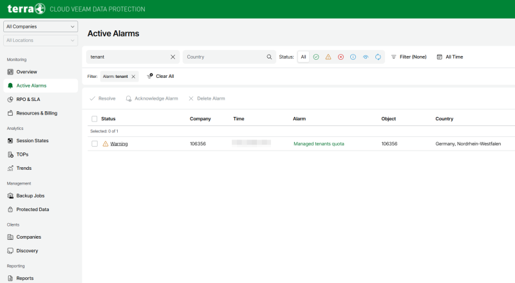
Task: Click the Clear All filters button
Action: tap(160, 76)
